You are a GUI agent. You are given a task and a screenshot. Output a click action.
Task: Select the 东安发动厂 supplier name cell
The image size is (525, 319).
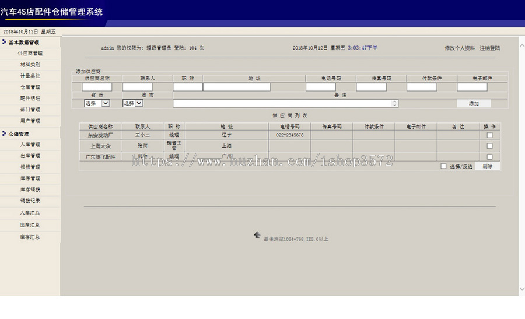[100, 135]
